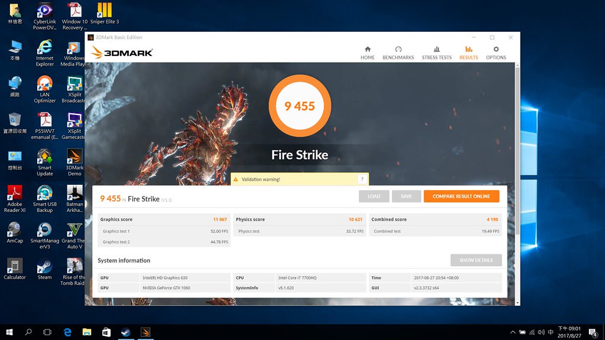Click the Physics test row
Viewport: 605px width, 340px height.
[300, 231]
